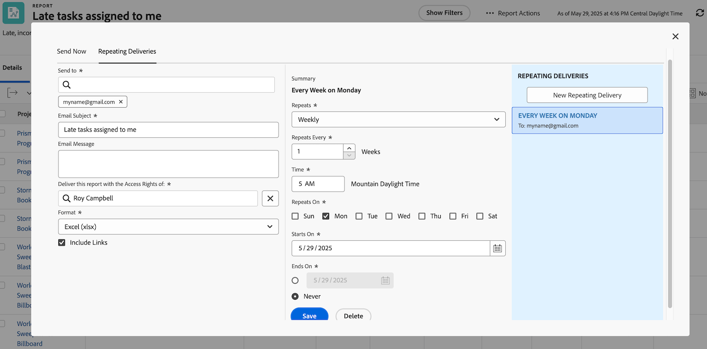The height and width of the screenshot is (349, 707).
Task: Open the Repeats dropdown set to Weekly
Action: [x=398, y=119]
